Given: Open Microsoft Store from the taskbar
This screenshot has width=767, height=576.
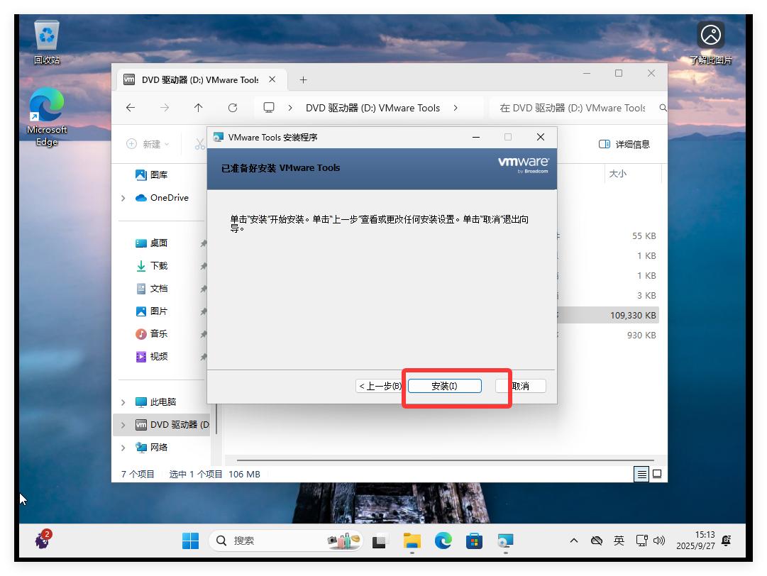Looking at the screenshot, I should point(474,540).
